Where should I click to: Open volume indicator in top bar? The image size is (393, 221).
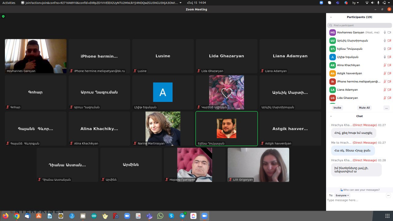(372, 2)
